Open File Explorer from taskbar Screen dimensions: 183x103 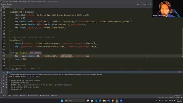tap(104, 101)
